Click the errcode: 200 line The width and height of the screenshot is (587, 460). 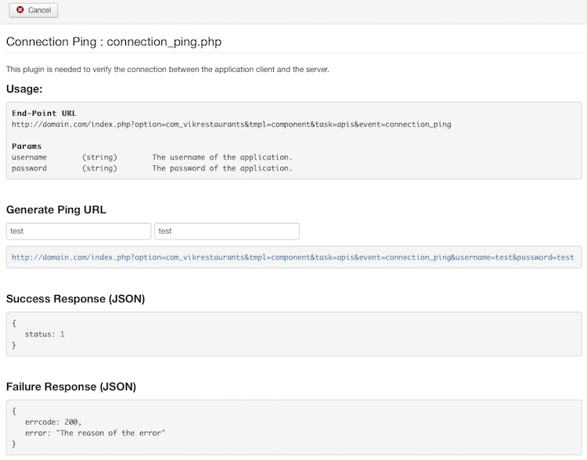[x=53, y=422]
